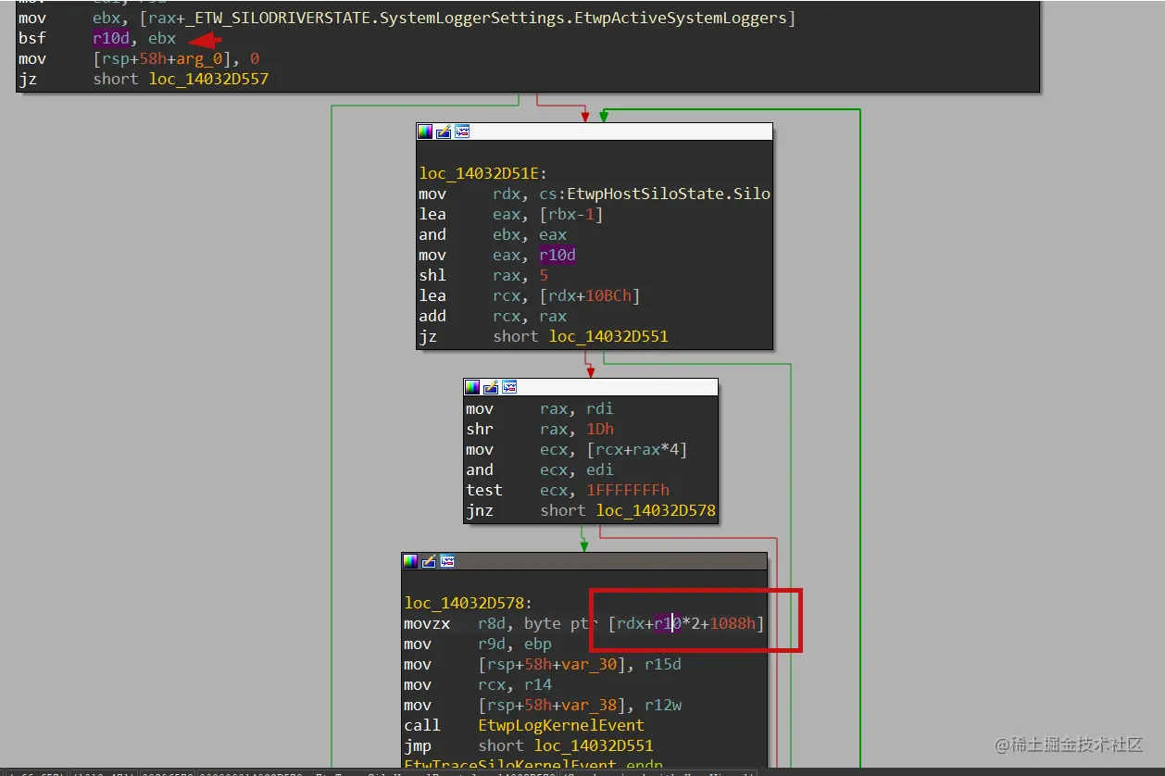Screen dimensions: 1165x776
Task: Follow 'loc_14032D578' in the jnz line
Action: [656, 510]
